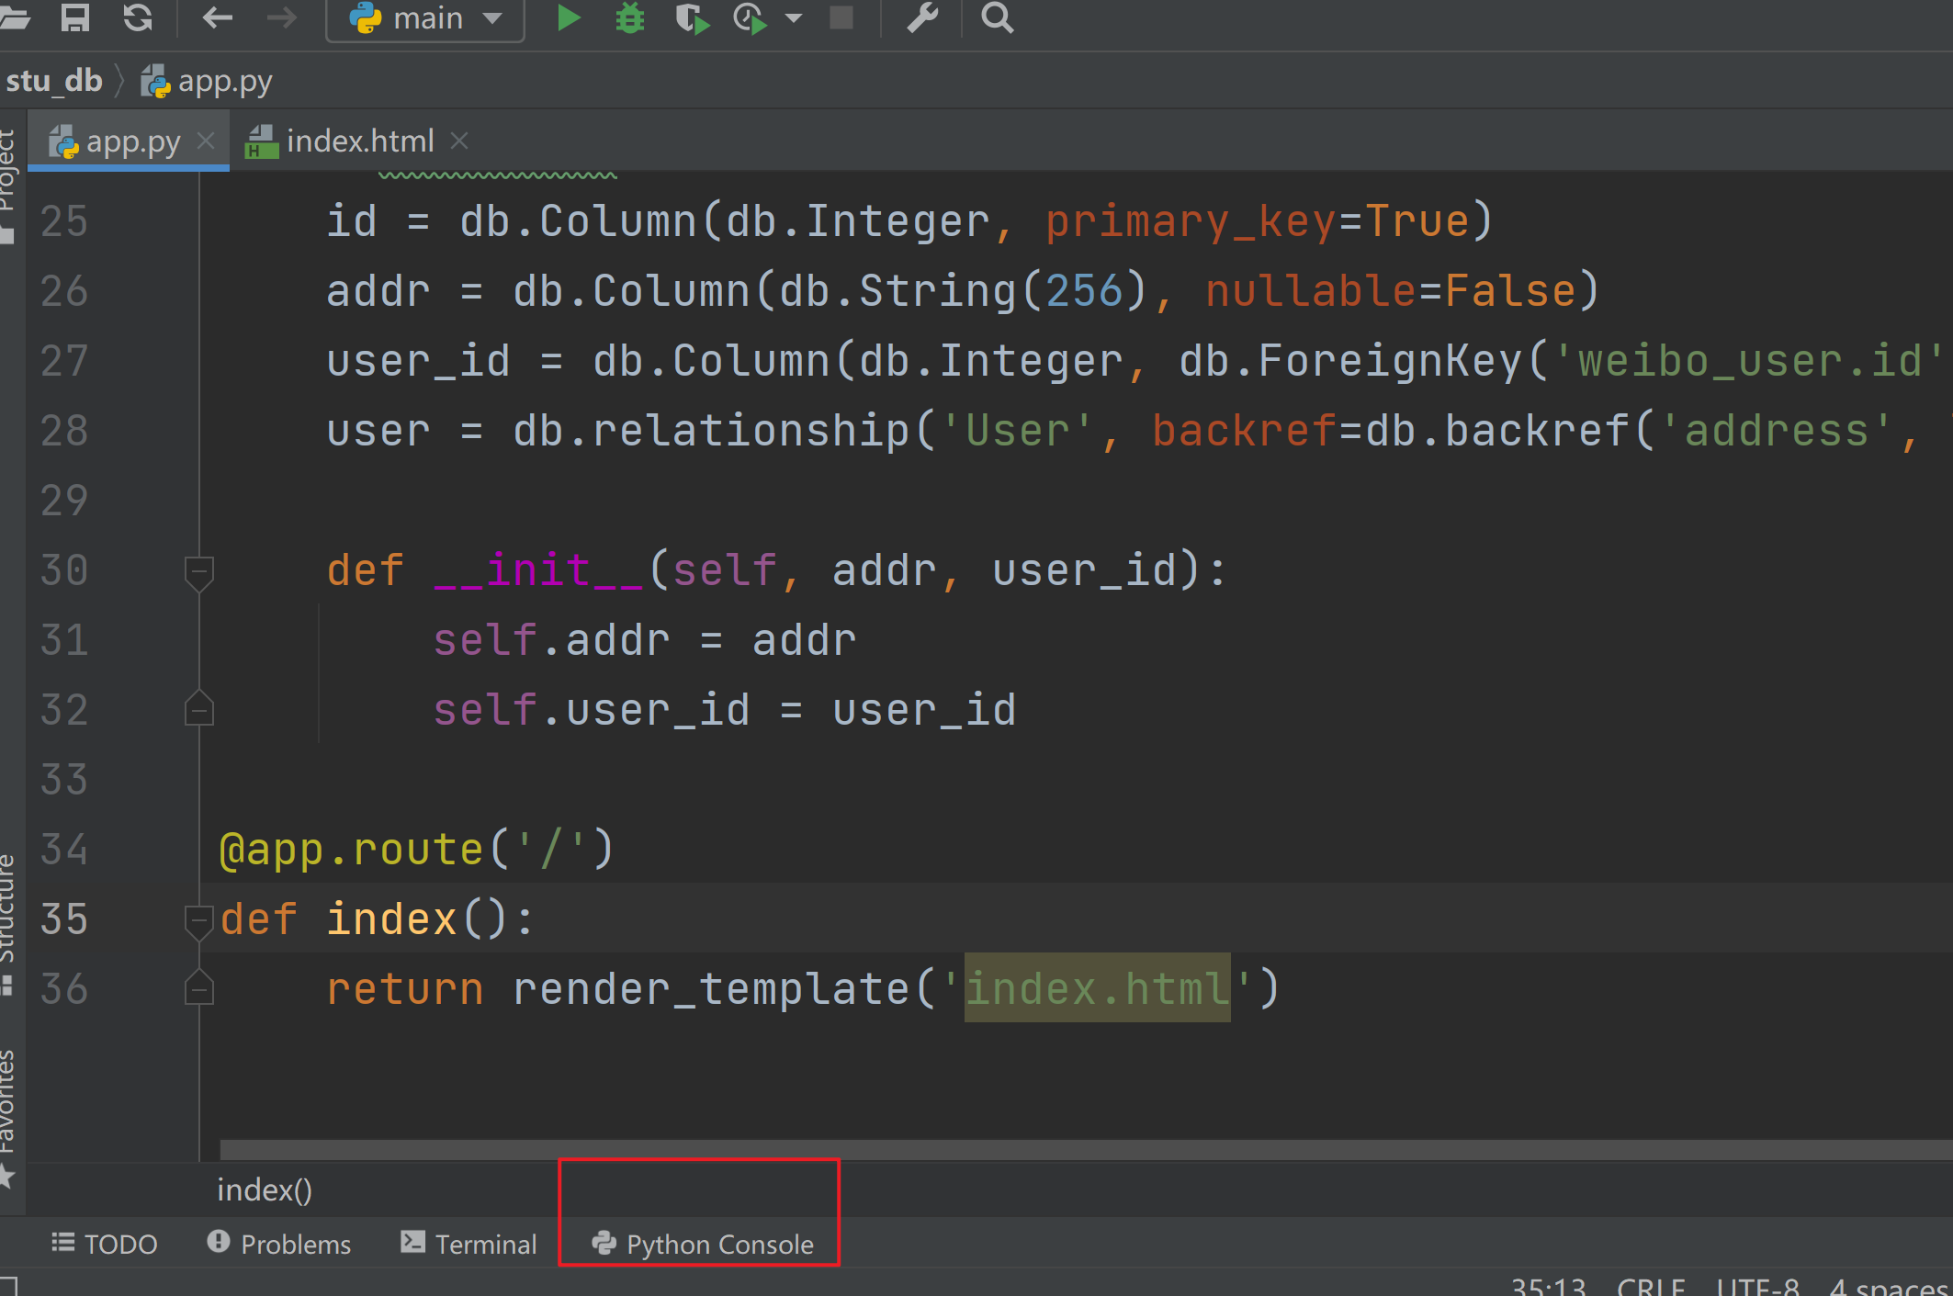Screen dimensions: 1953x1296
Task: Click the synchronize reload icon
Action: click(138, 17)
